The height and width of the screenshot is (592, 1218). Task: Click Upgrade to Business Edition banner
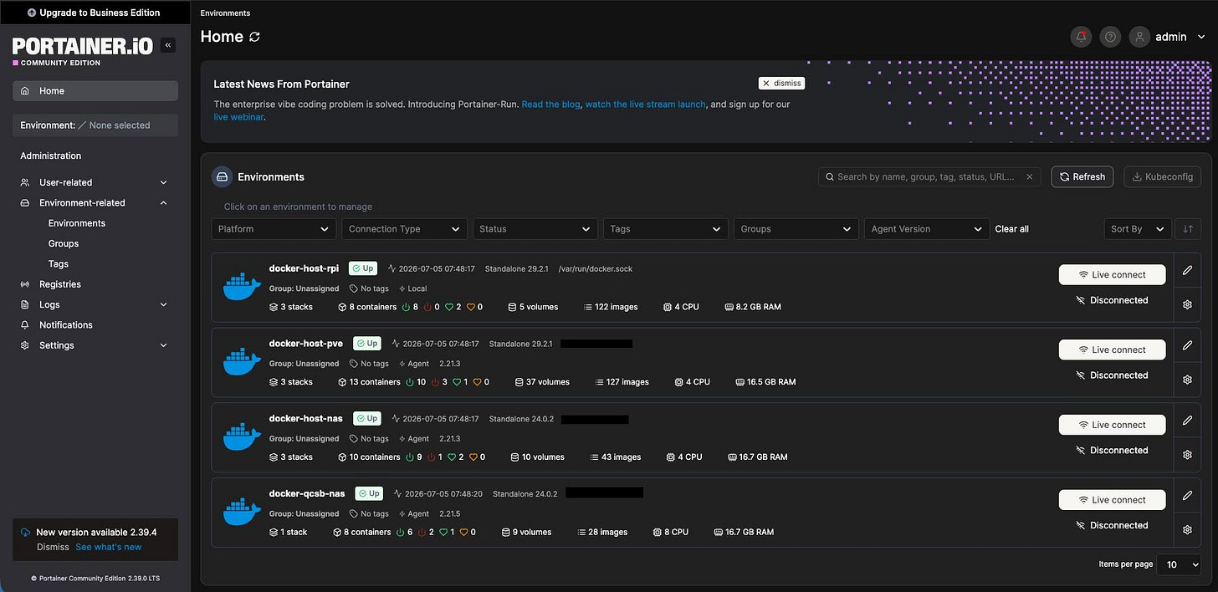pos(95,13)
